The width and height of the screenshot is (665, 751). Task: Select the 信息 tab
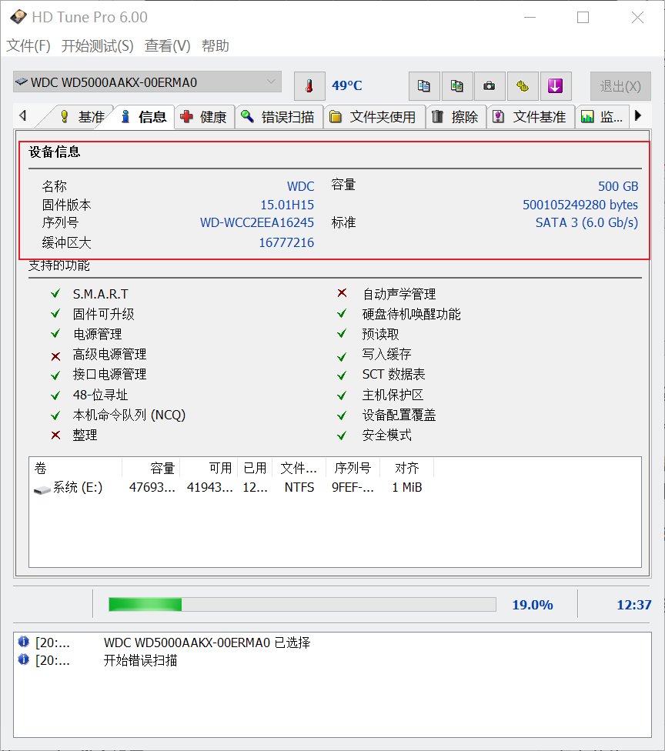[x=144, y=117]
